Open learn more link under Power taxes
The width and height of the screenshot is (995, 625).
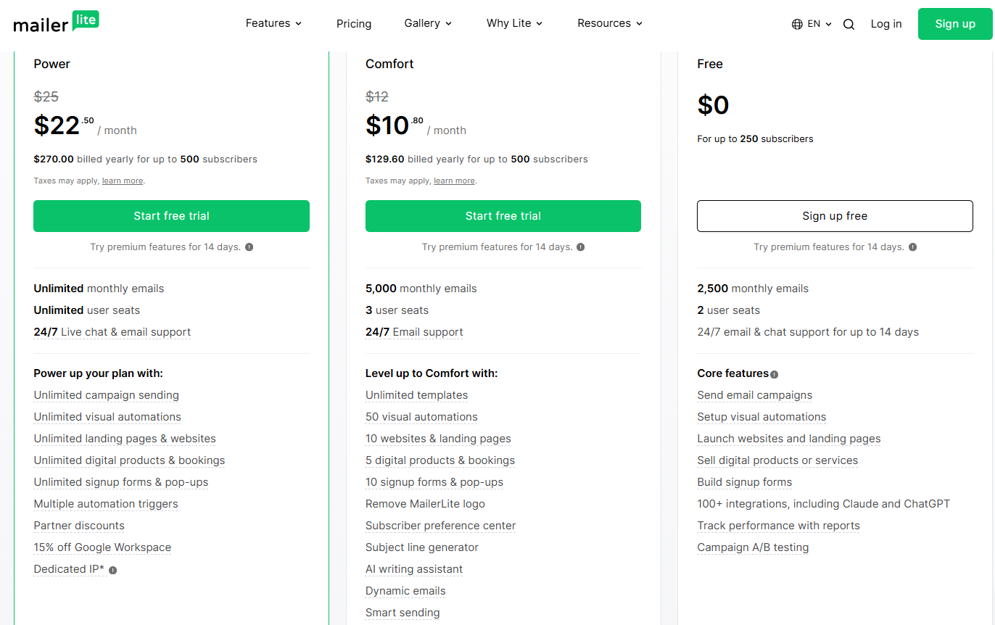[123, 181]
